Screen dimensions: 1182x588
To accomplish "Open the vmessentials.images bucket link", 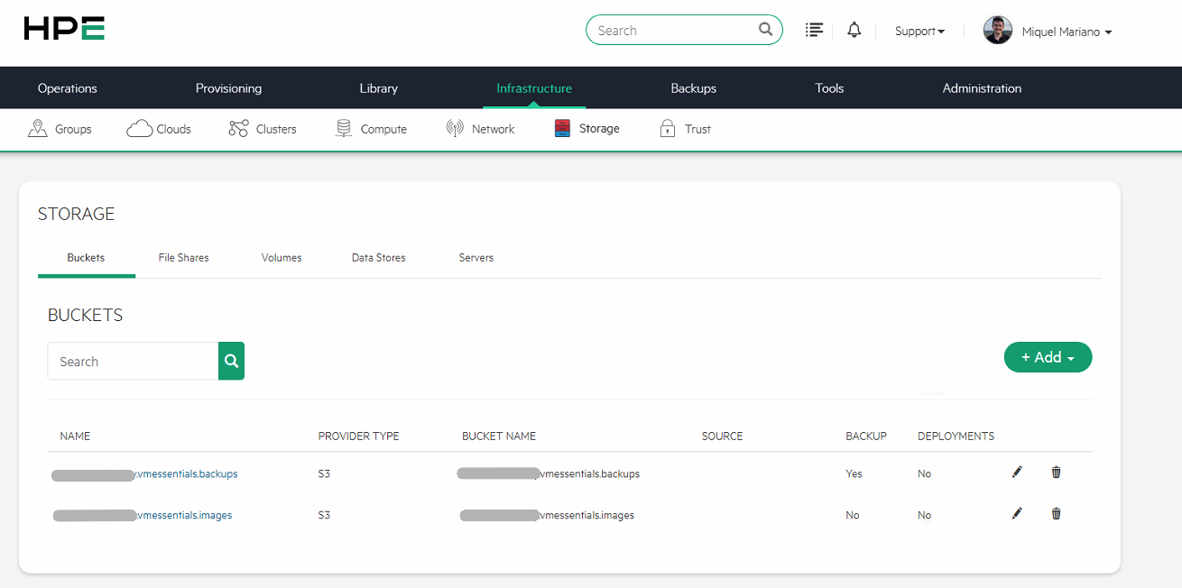I will click(183, 515).
